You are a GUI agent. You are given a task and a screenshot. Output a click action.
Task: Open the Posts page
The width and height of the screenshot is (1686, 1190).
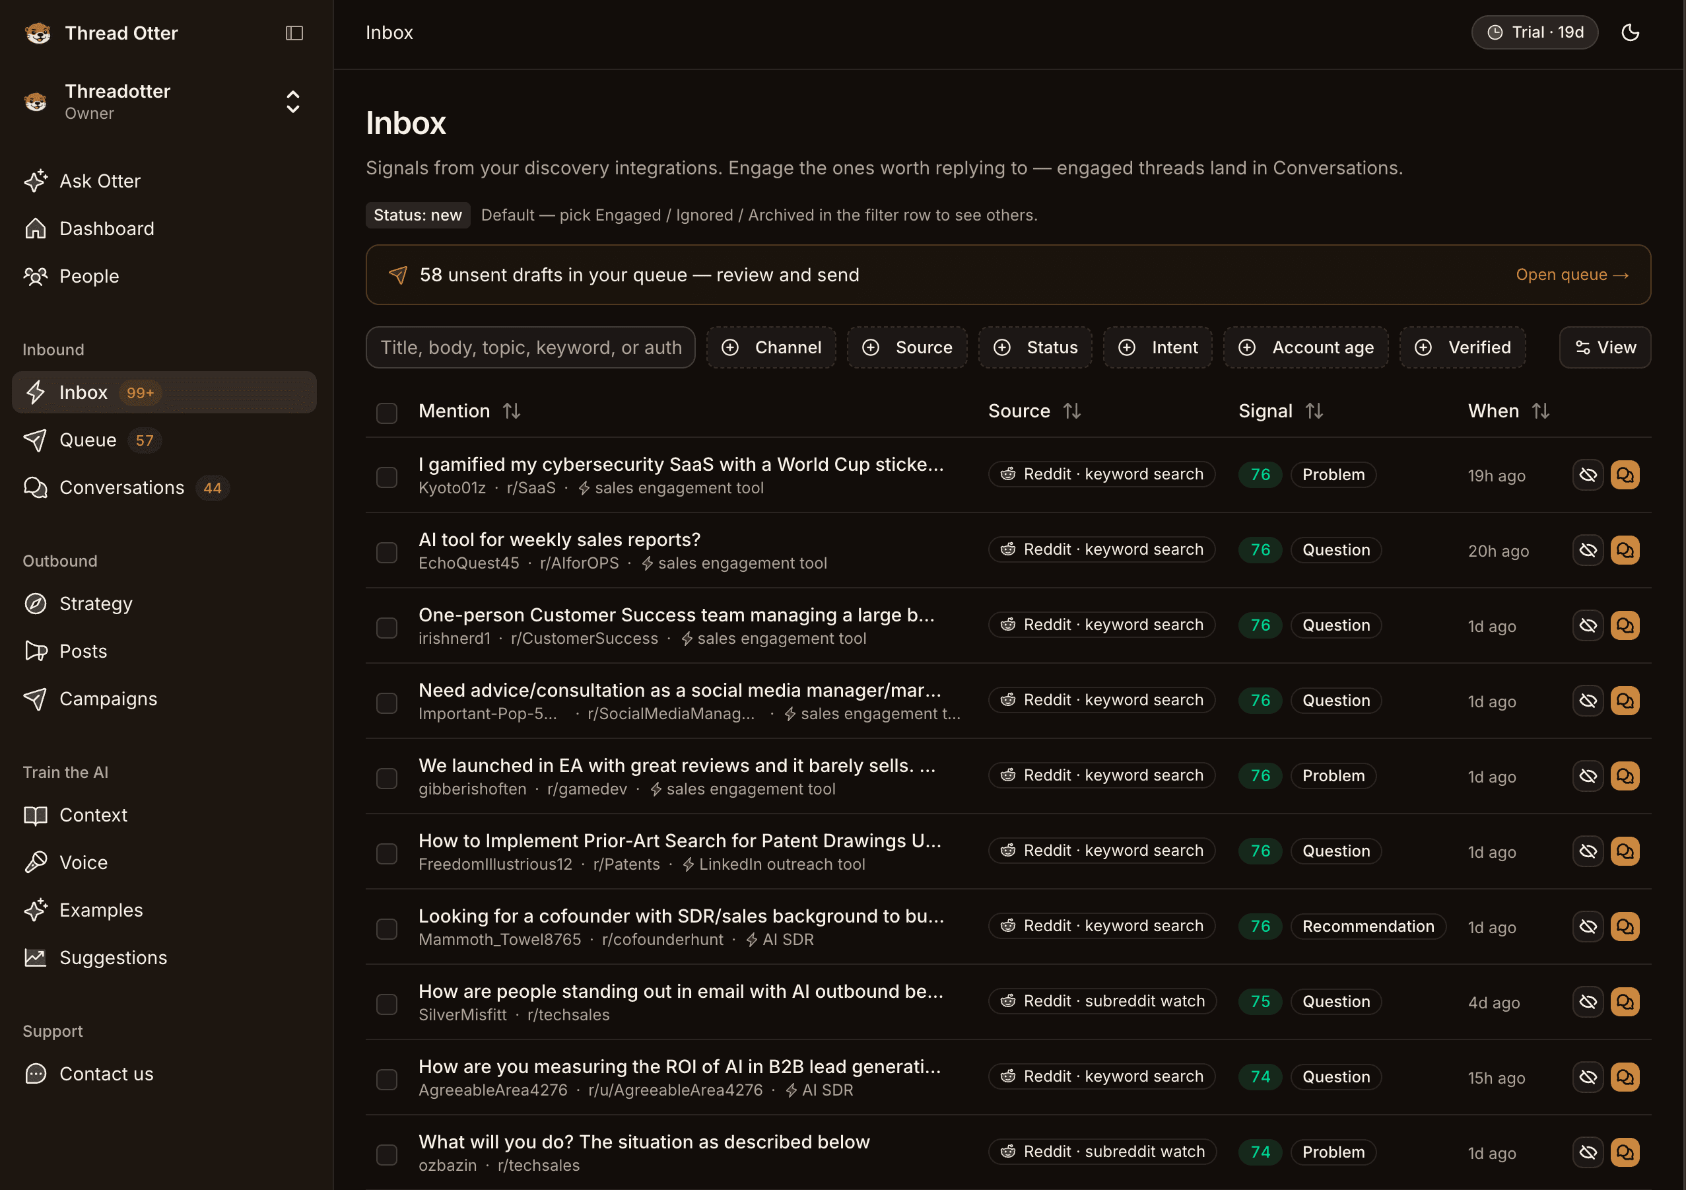point(164,652)
